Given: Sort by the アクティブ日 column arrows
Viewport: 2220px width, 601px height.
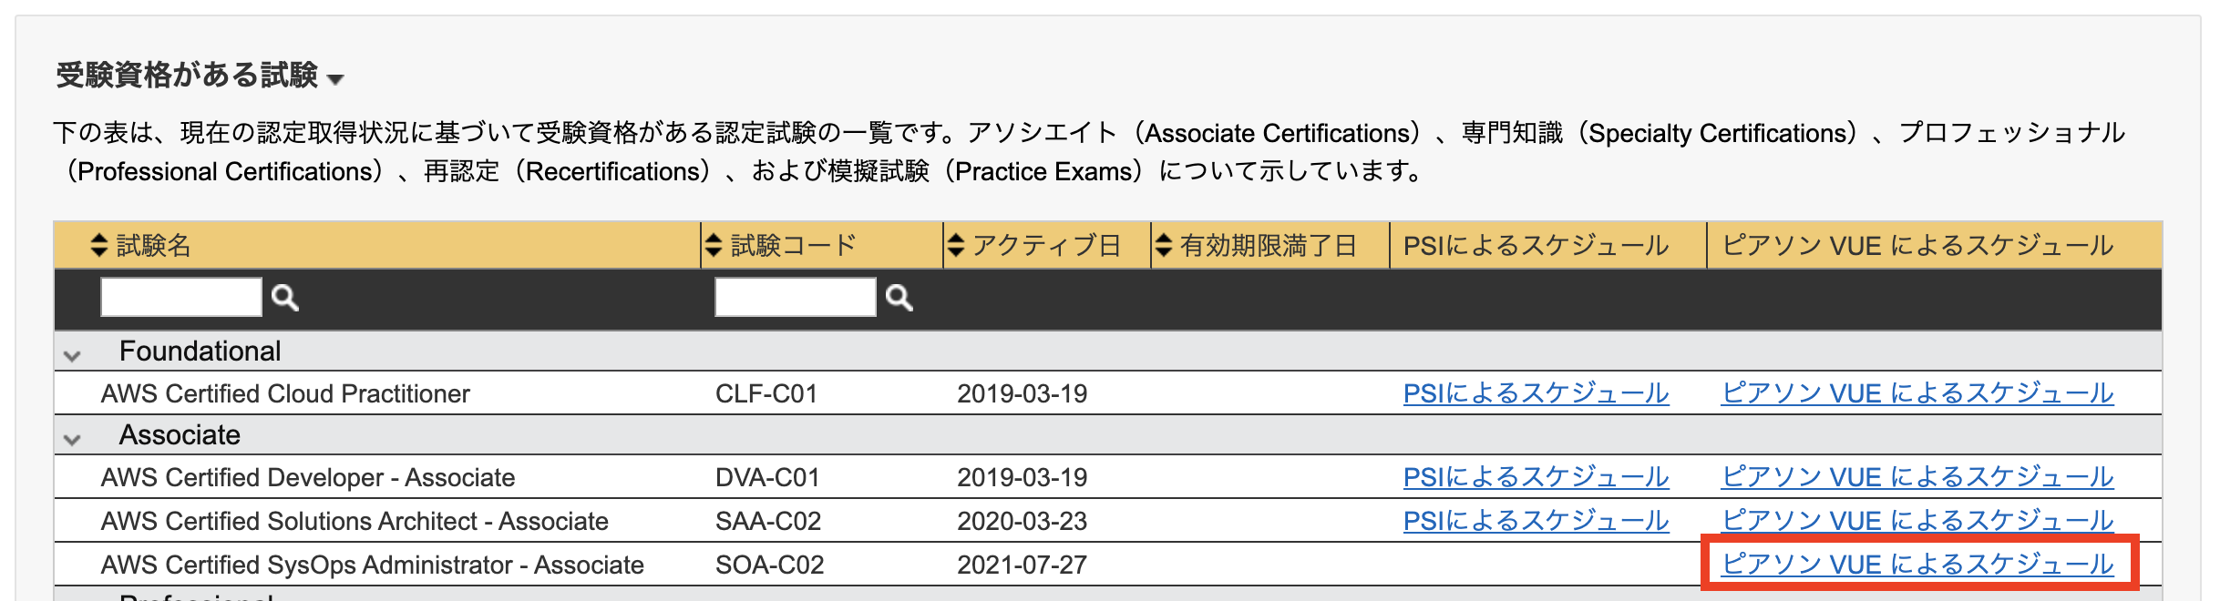Looking at the screenshot, I should (x=955, y=245).
